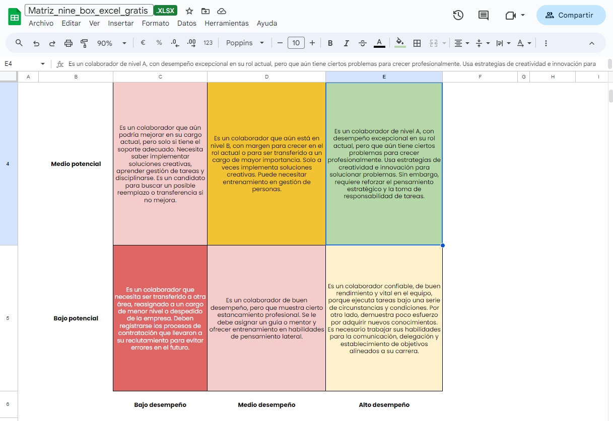Decrease decimal places for selected cell
The width and height of the screenshot is (613, 421).
coord(175,43)
